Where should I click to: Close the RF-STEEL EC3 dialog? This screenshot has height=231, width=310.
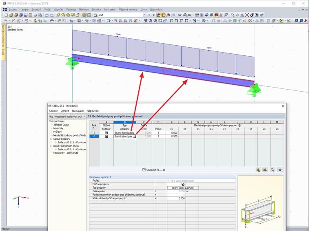pos(283,106)
